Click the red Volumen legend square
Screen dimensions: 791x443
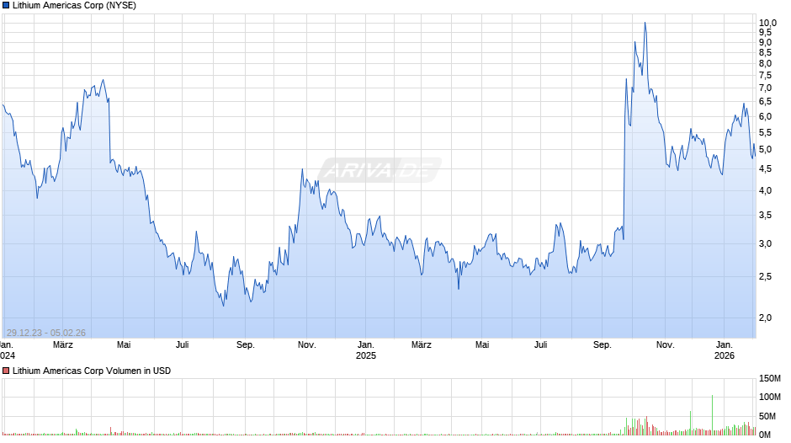pos(6,371)
